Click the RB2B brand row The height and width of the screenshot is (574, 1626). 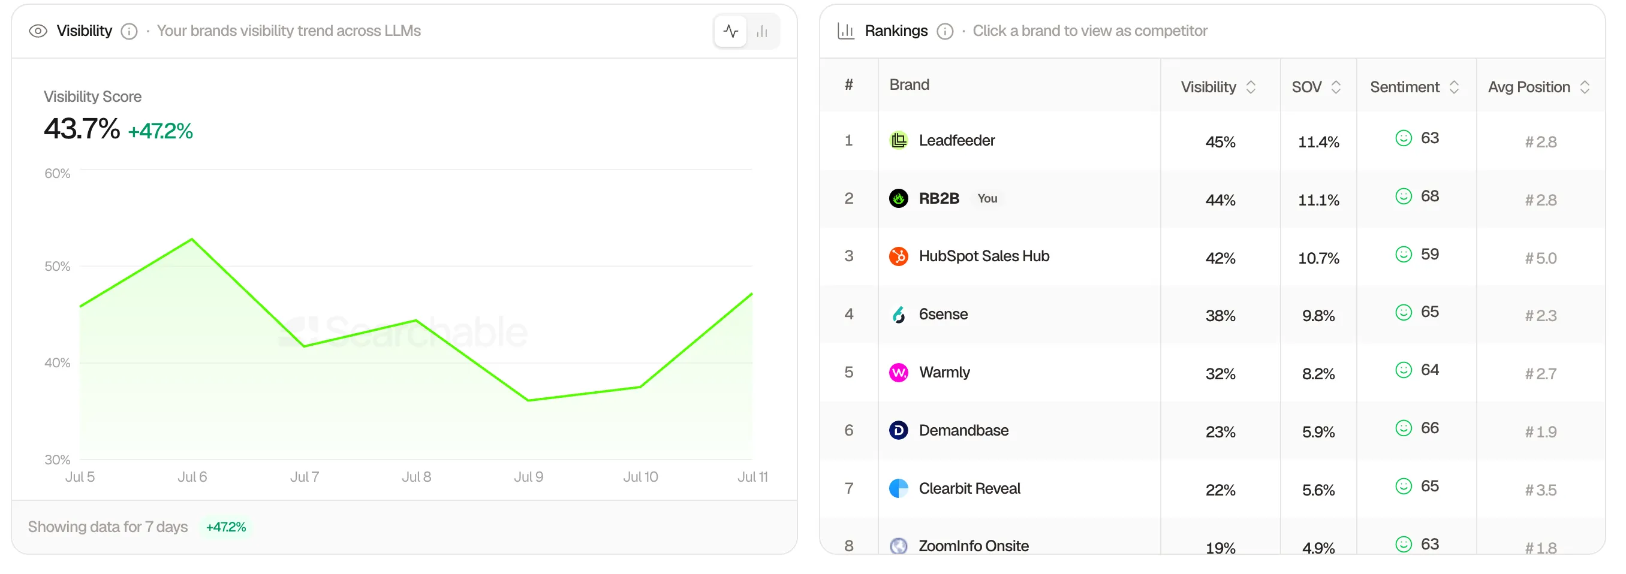point(1212,199)
